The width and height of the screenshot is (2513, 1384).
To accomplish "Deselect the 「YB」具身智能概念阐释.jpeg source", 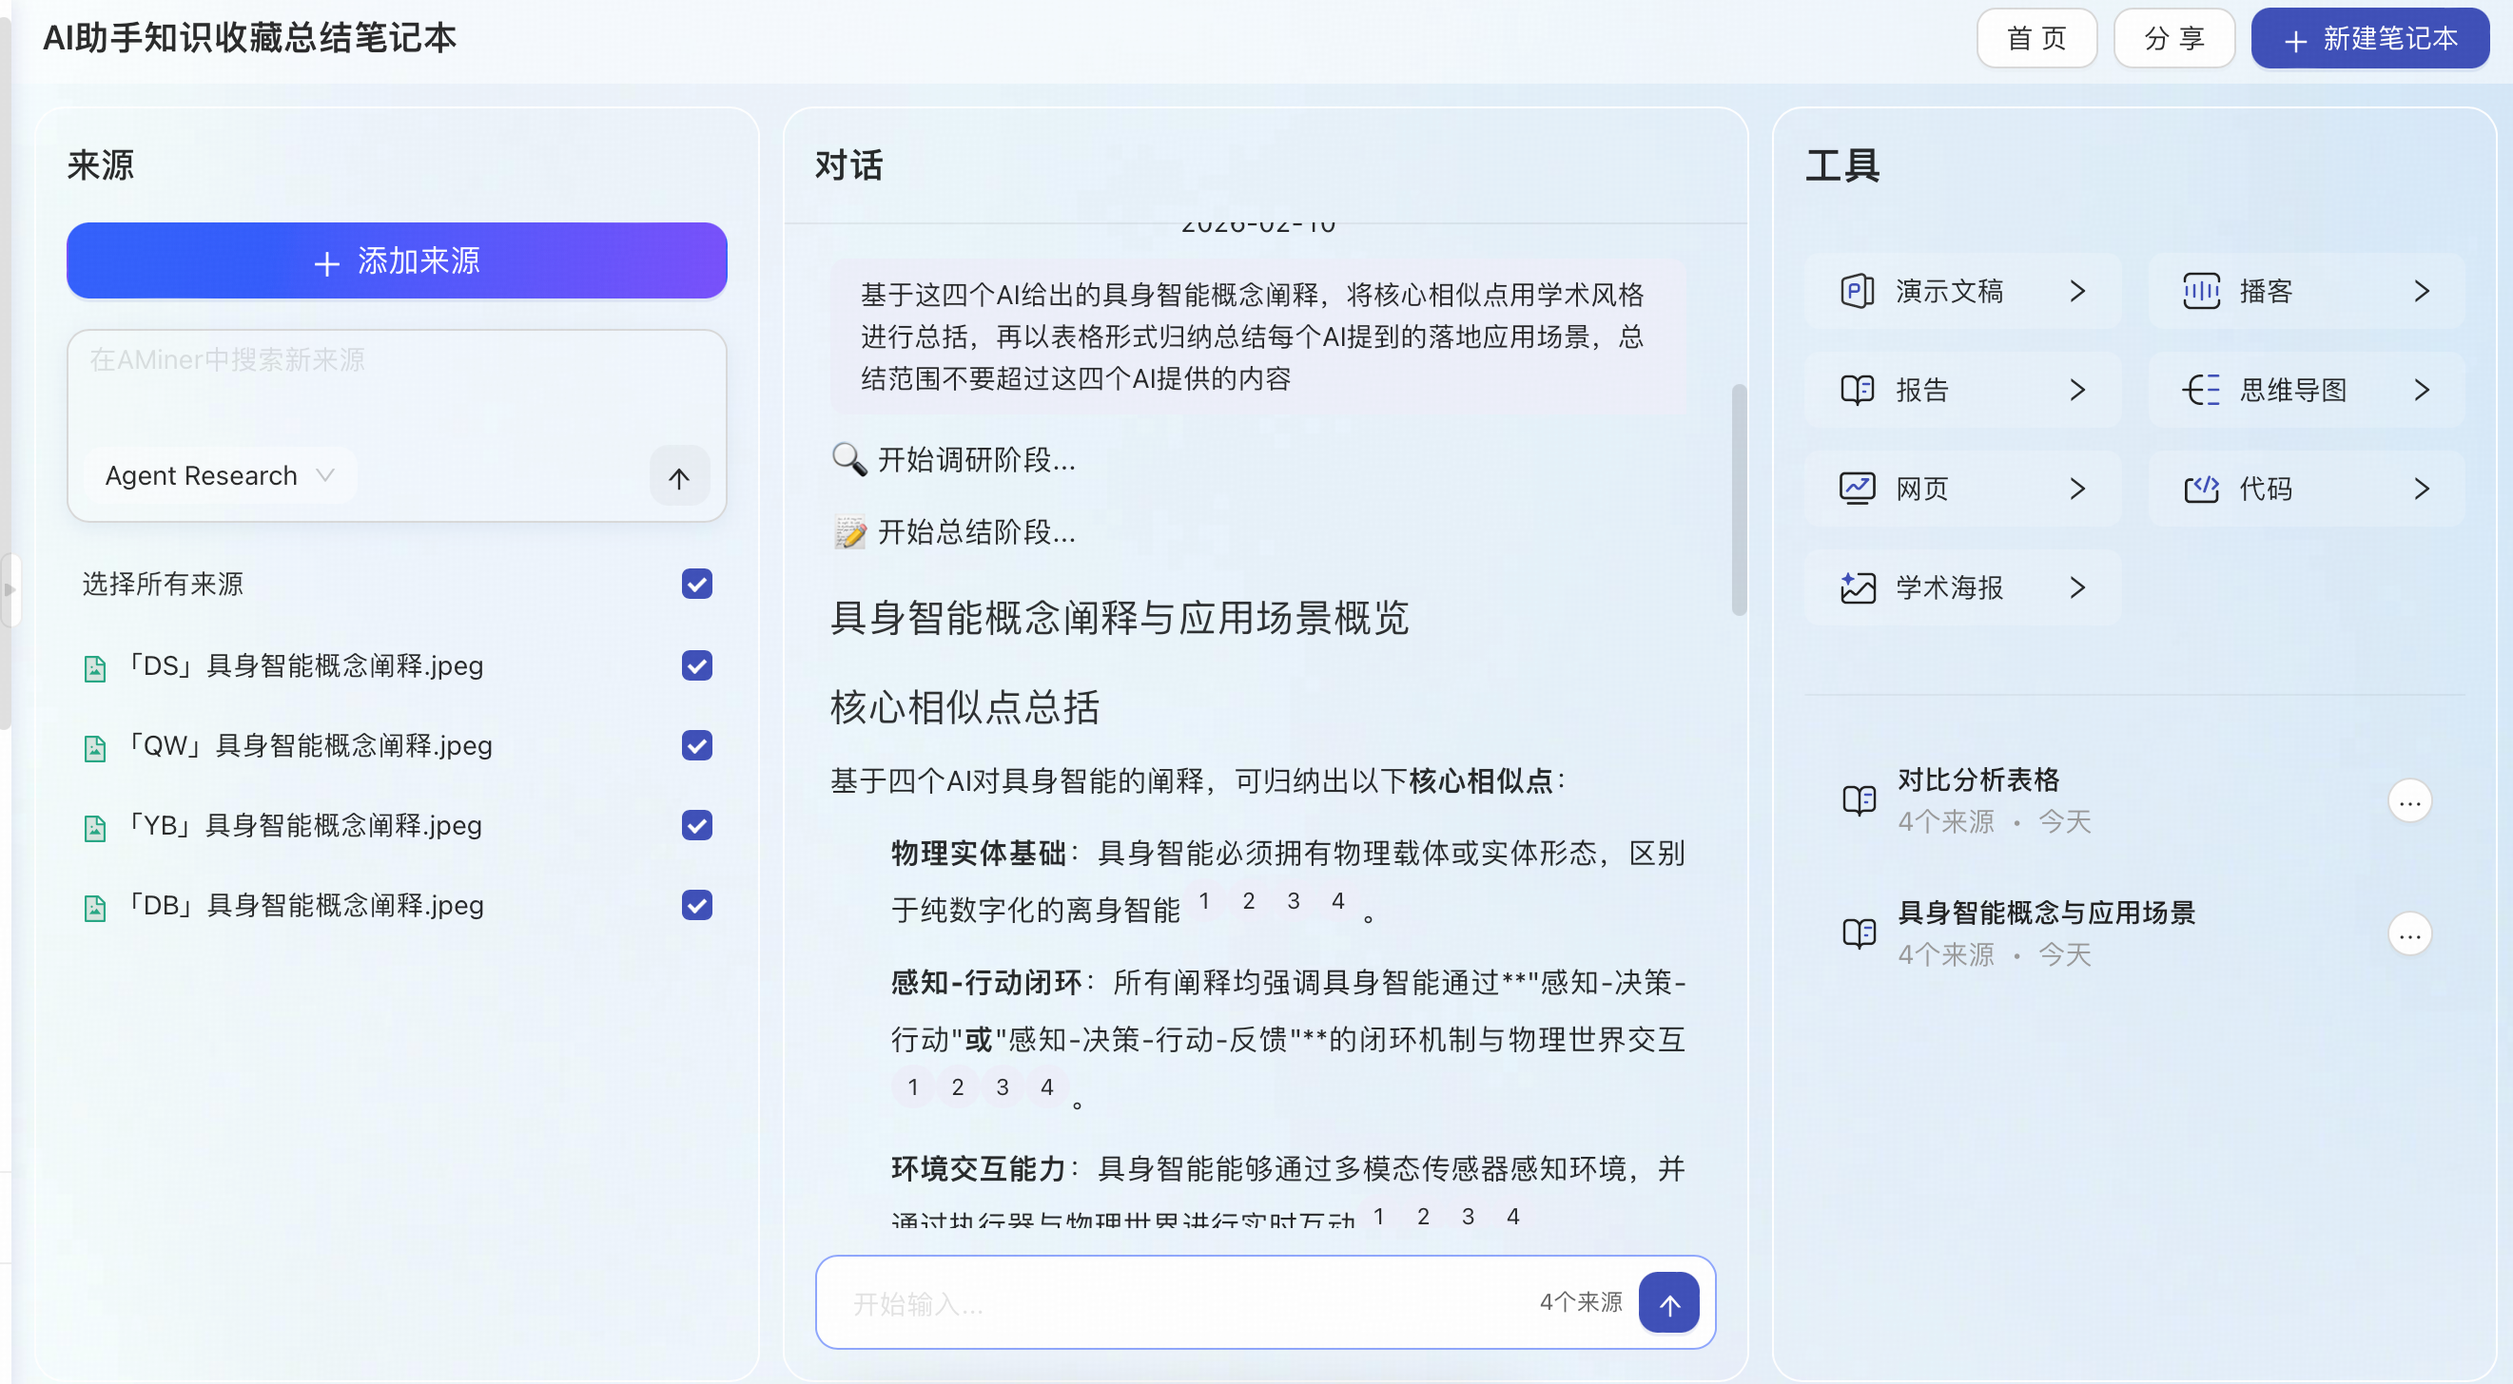I will coord(696,825).
